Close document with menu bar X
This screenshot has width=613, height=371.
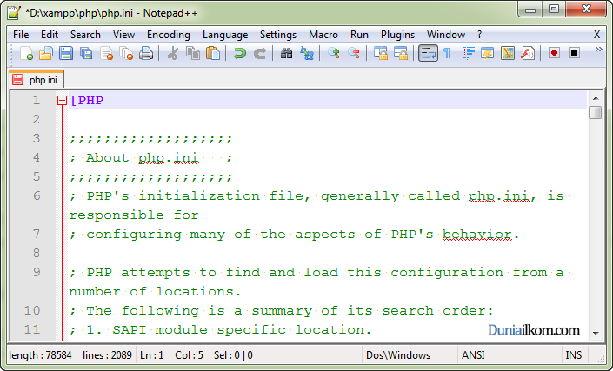click(596, 35)
